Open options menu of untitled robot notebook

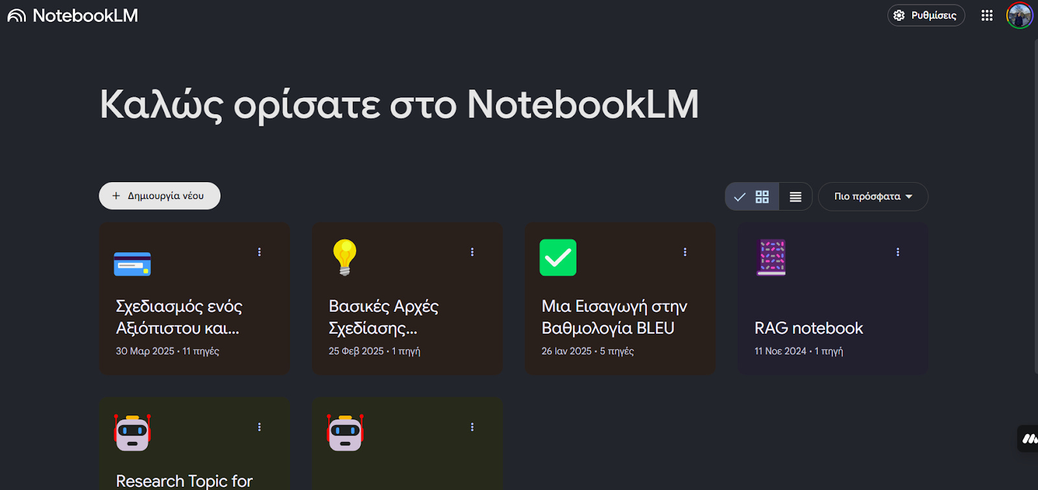[472, 427]
